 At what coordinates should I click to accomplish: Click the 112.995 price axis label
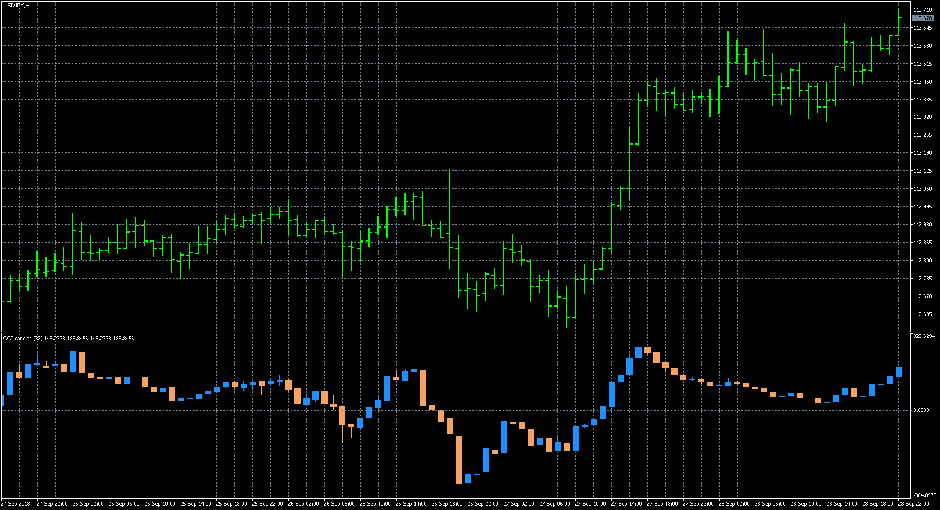click(923, 207)
